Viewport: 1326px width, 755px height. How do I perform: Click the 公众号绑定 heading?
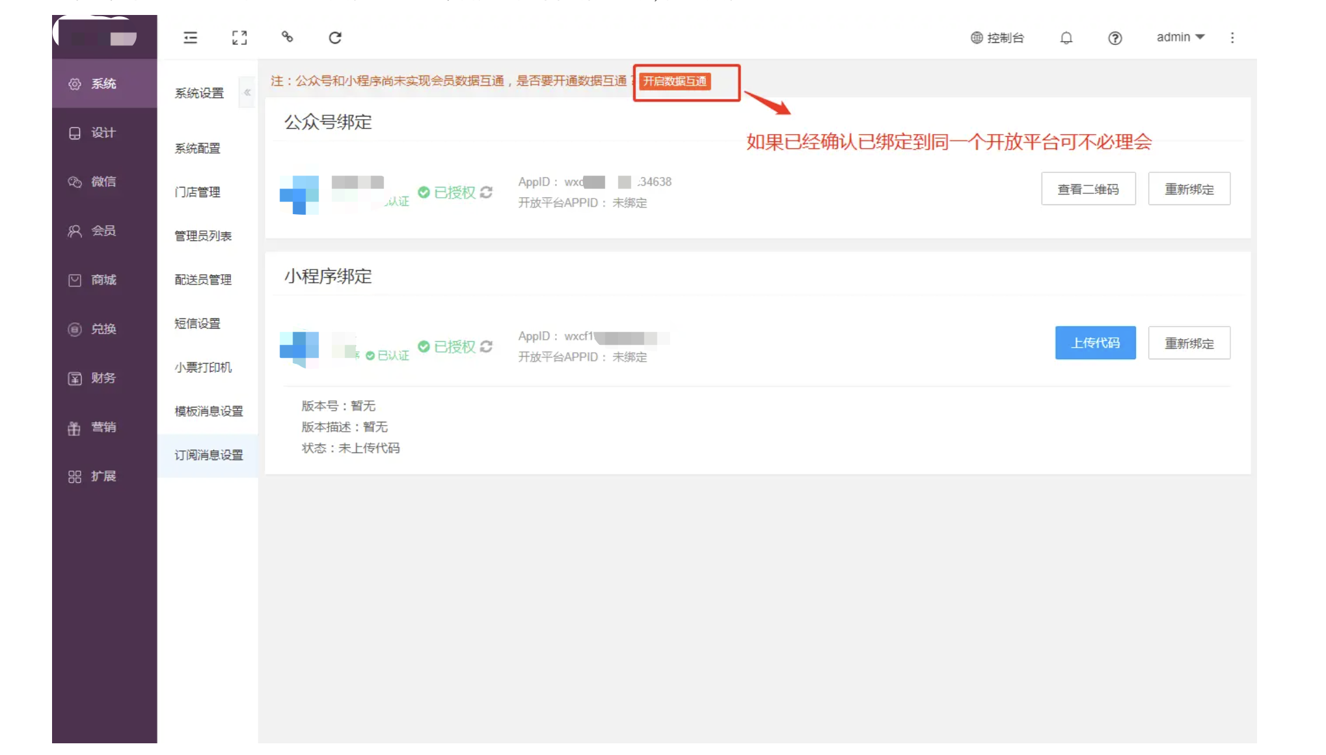tap(328, 122)
